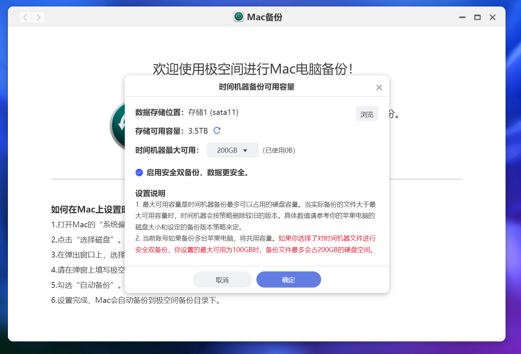Viewport: 521px width, 354px height.
Task: Maximize the Mac备份 window
Action: [477, 17]
